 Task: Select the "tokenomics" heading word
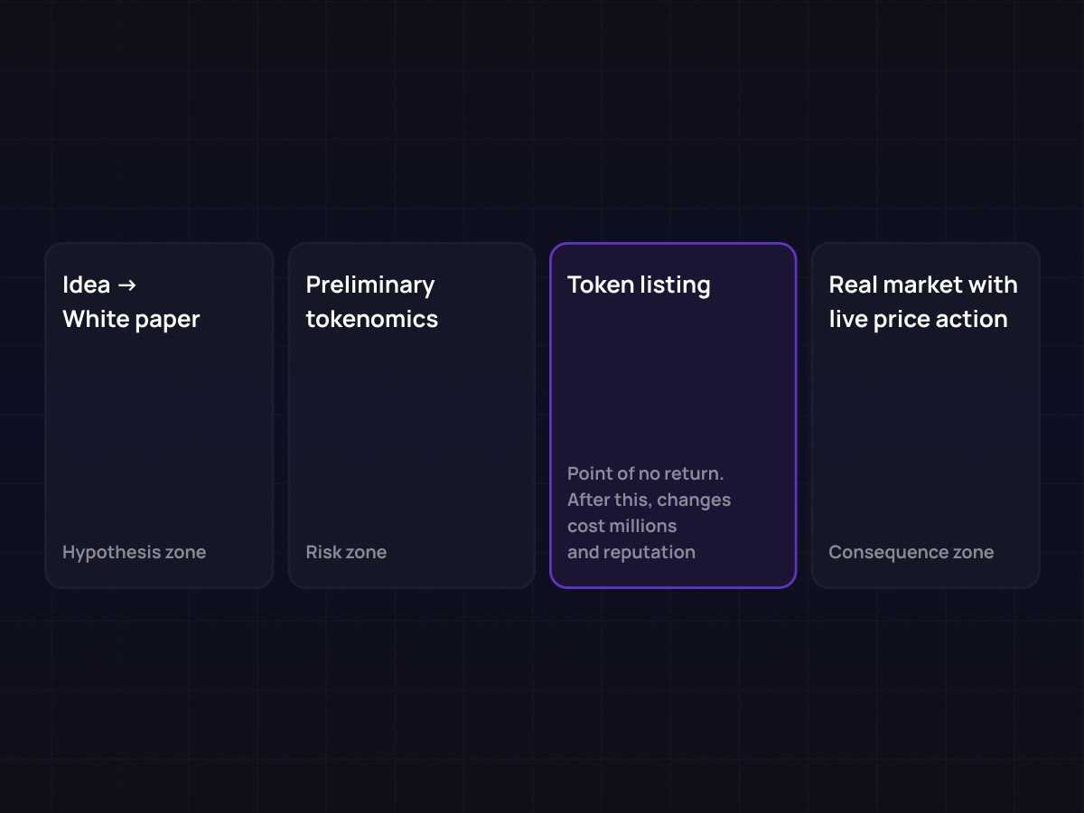point(371,319)
